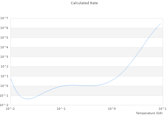Click the leftmost start of the rate curve
Screen dimensions: 168x126
point(11,78)
